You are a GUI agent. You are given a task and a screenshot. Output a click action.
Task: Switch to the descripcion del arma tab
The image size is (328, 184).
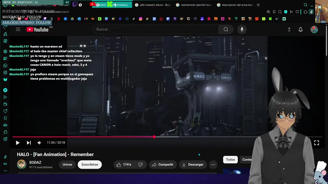click(x=235, y=5)
